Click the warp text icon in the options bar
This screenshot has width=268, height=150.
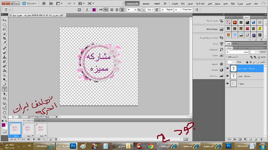pos(87,10)
